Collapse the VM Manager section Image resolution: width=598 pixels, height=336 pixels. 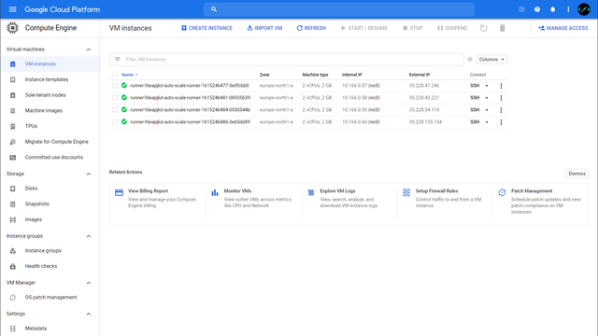tap(89, 283)
